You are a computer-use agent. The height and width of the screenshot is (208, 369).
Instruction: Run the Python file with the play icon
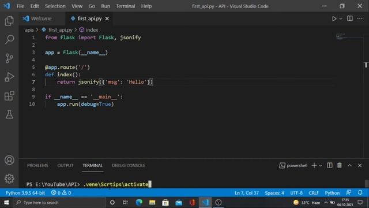pyautogui.click(x=334, y=18)
